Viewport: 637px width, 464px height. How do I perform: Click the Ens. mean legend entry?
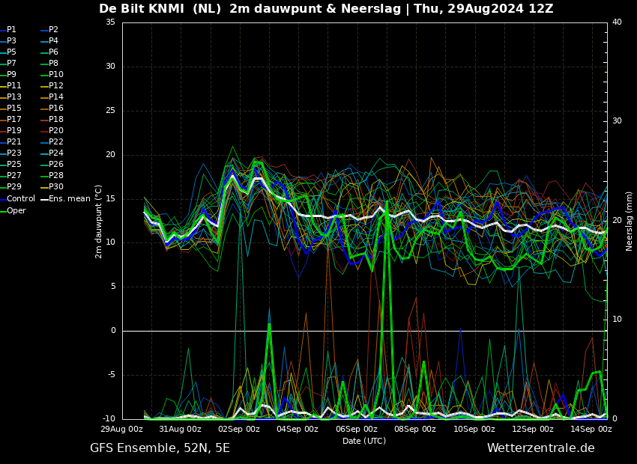(x=65, y=199)
